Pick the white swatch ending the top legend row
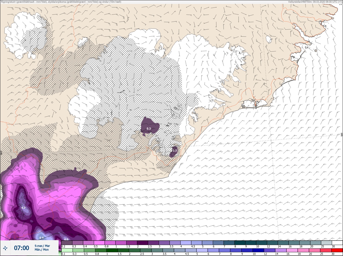 (337, 243)
